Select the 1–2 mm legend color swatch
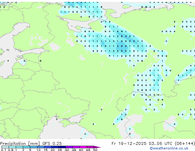This screenshot has height=151, width=195. [19, 147]
